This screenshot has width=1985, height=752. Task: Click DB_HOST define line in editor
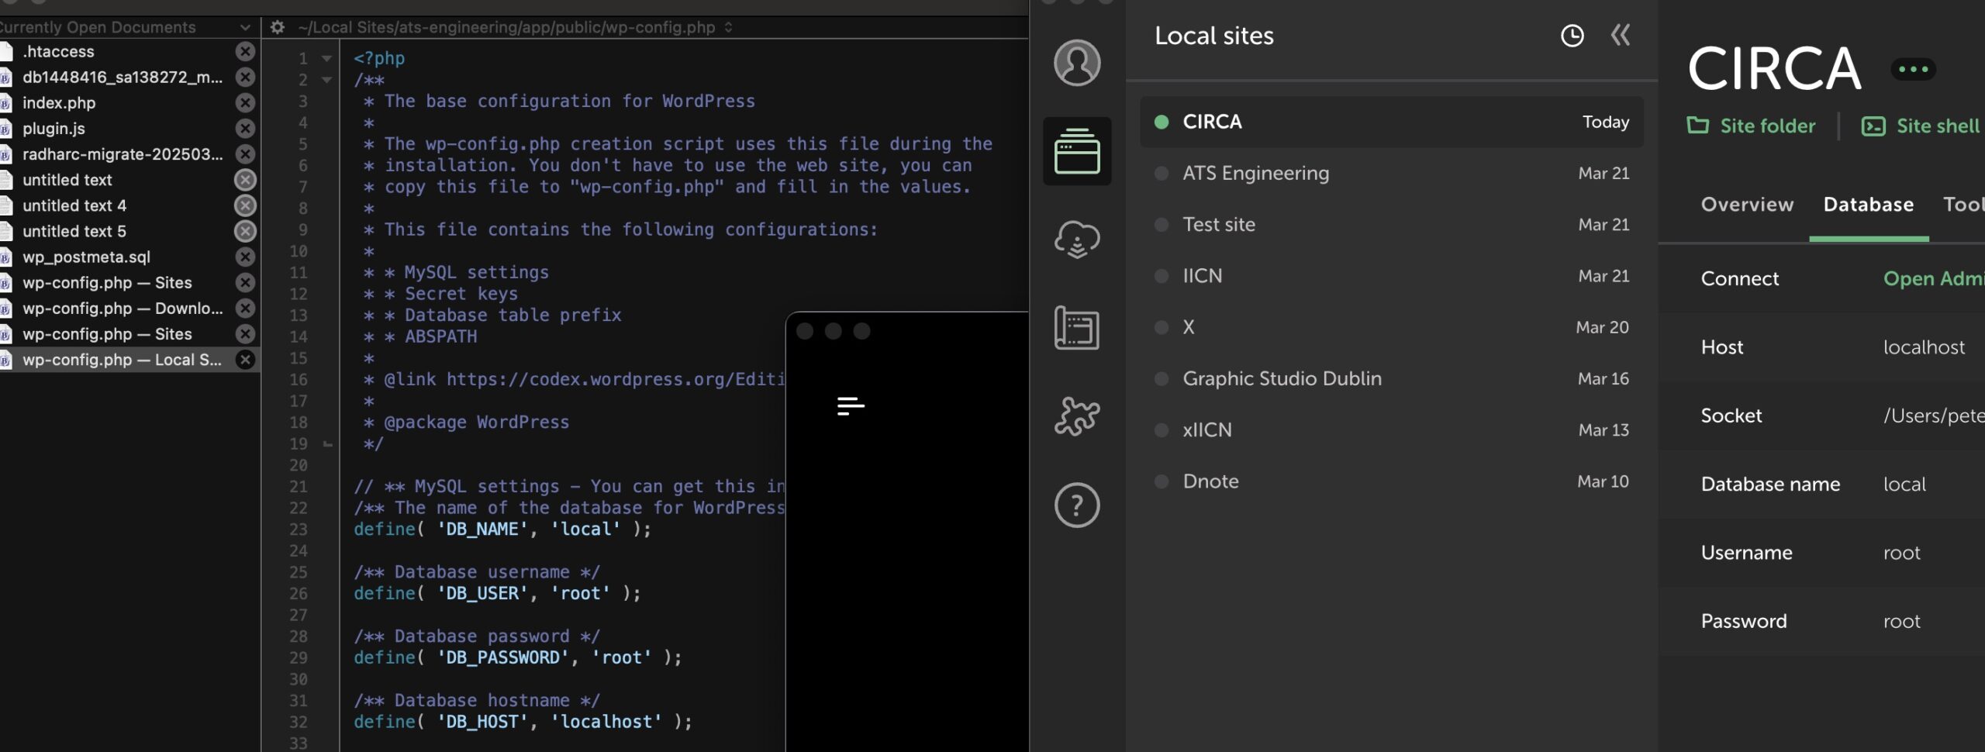pos(523,722)
